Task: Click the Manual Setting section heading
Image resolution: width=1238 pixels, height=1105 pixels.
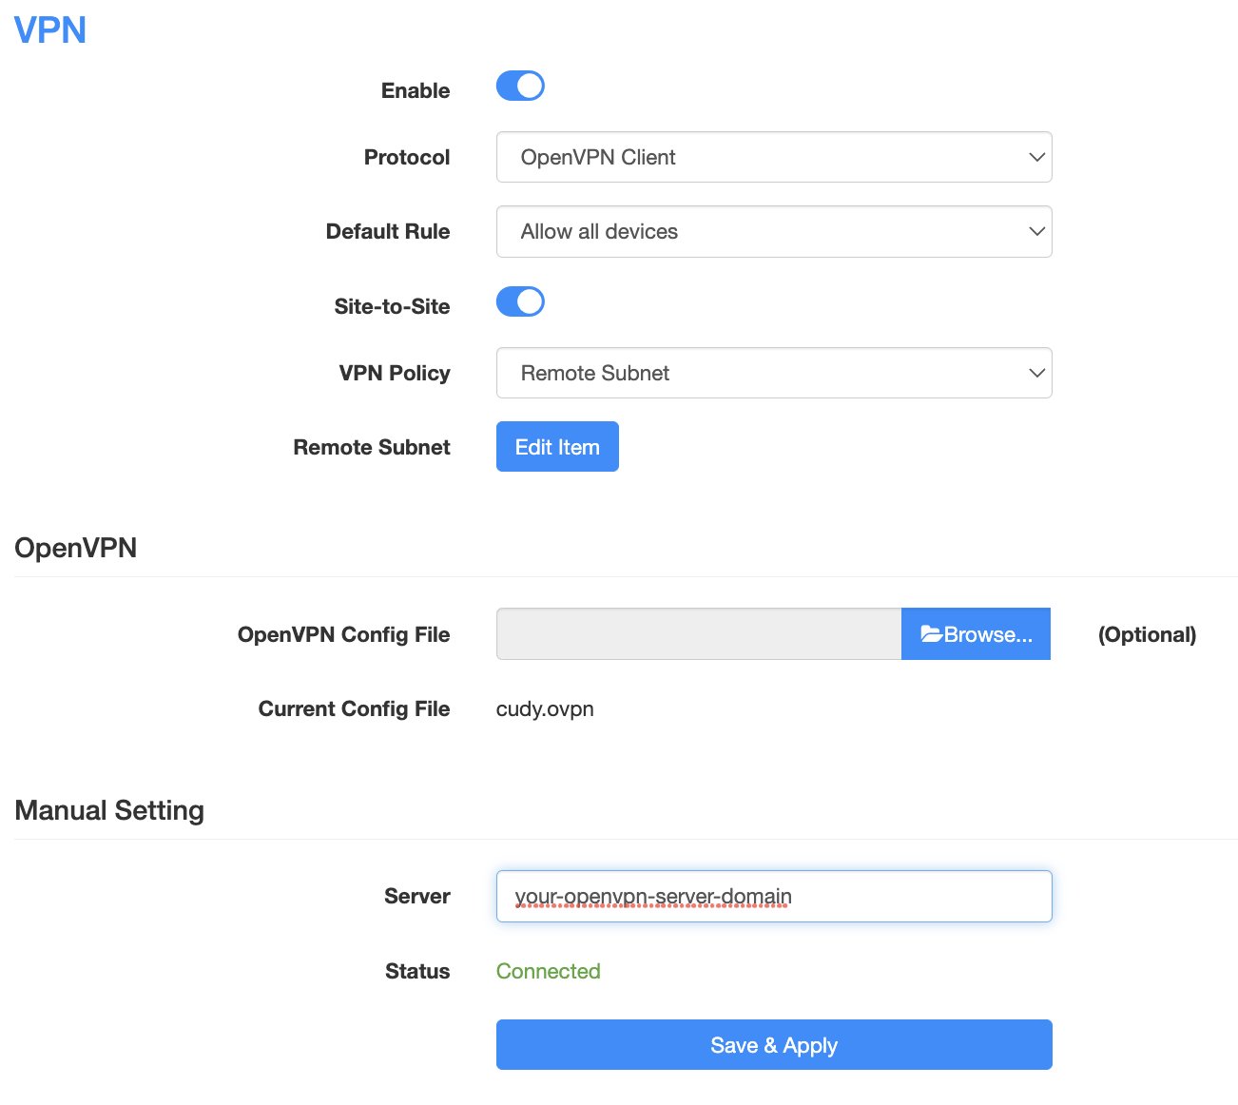Action: [x=109, y=810]
